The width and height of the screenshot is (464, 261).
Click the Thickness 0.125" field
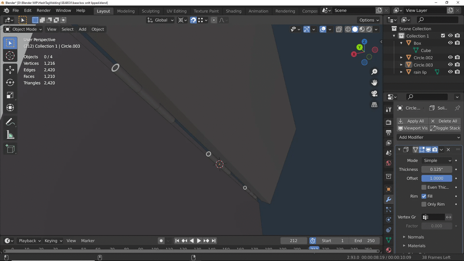(x=437, y=169)
